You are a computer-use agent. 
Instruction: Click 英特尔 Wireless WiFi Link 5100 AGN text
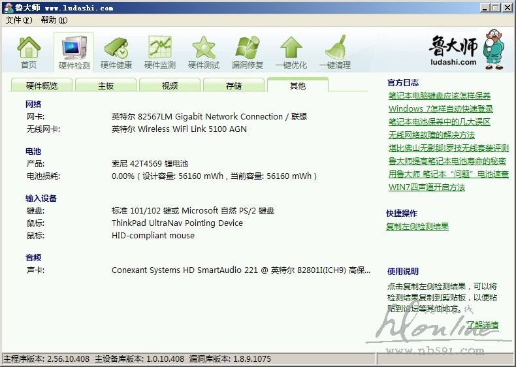[179, 129]
